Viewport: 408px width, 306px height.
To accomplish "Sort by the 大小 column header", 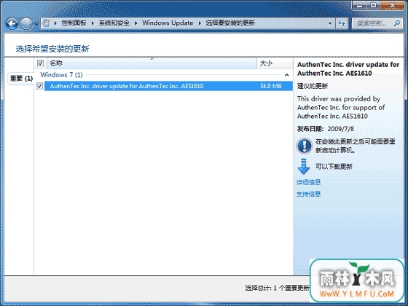I will click(275, 63).
